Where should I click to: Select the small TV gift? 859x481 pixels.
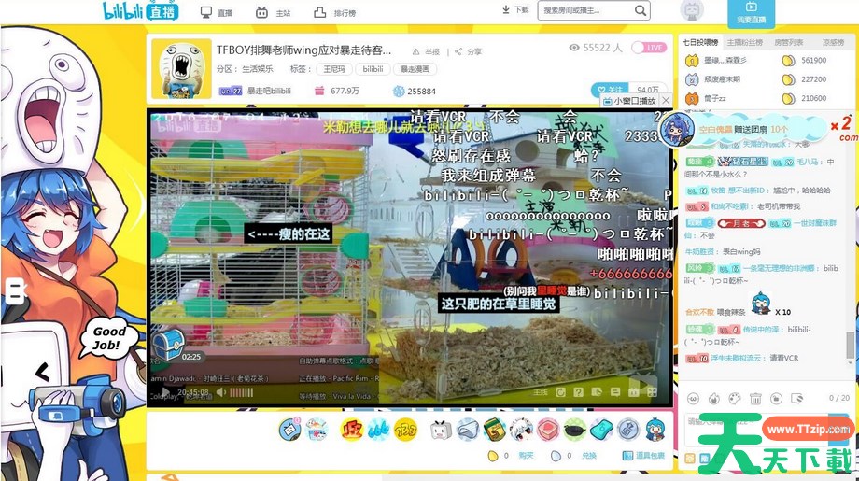[x=441, y=430]
